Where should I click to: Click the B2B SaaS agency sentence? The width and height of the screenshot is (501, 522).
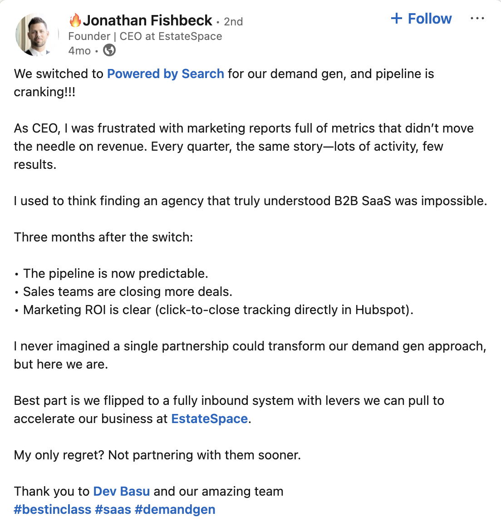point(250,201)
